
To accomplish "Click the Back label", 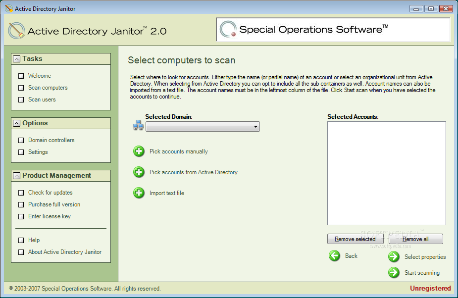I will point(351,256).
